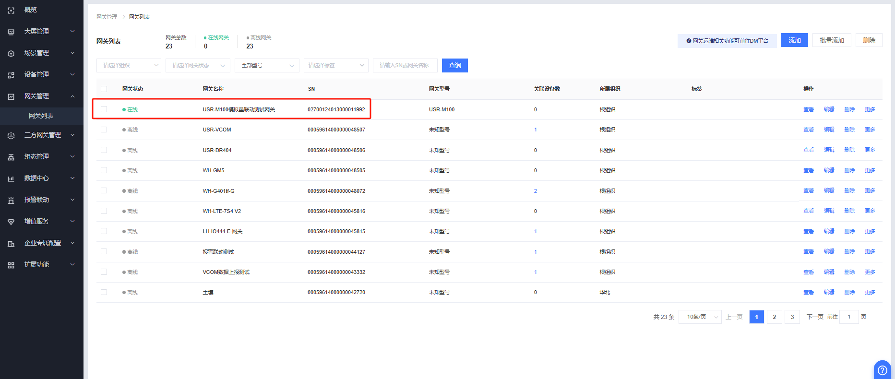The image size is (895, 379).
Task: Click the 设备管理 sidebar icon
Action: click(x=11, y=75)
